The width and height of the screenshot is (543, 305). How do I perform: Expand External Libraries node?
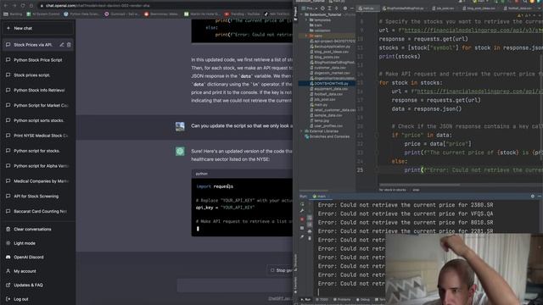[x=302, y=131]
